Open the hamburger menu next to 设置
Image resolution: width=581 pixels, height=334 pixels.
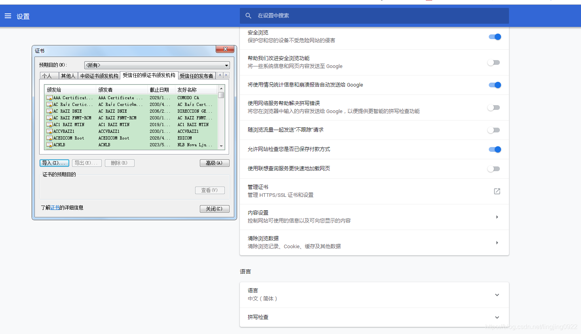8,16
